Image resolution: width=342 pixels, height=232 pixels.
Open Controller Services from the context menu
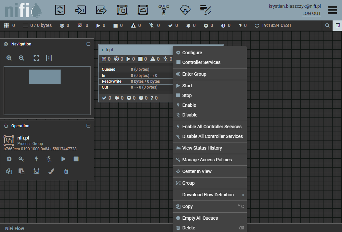tap(210, 62)
